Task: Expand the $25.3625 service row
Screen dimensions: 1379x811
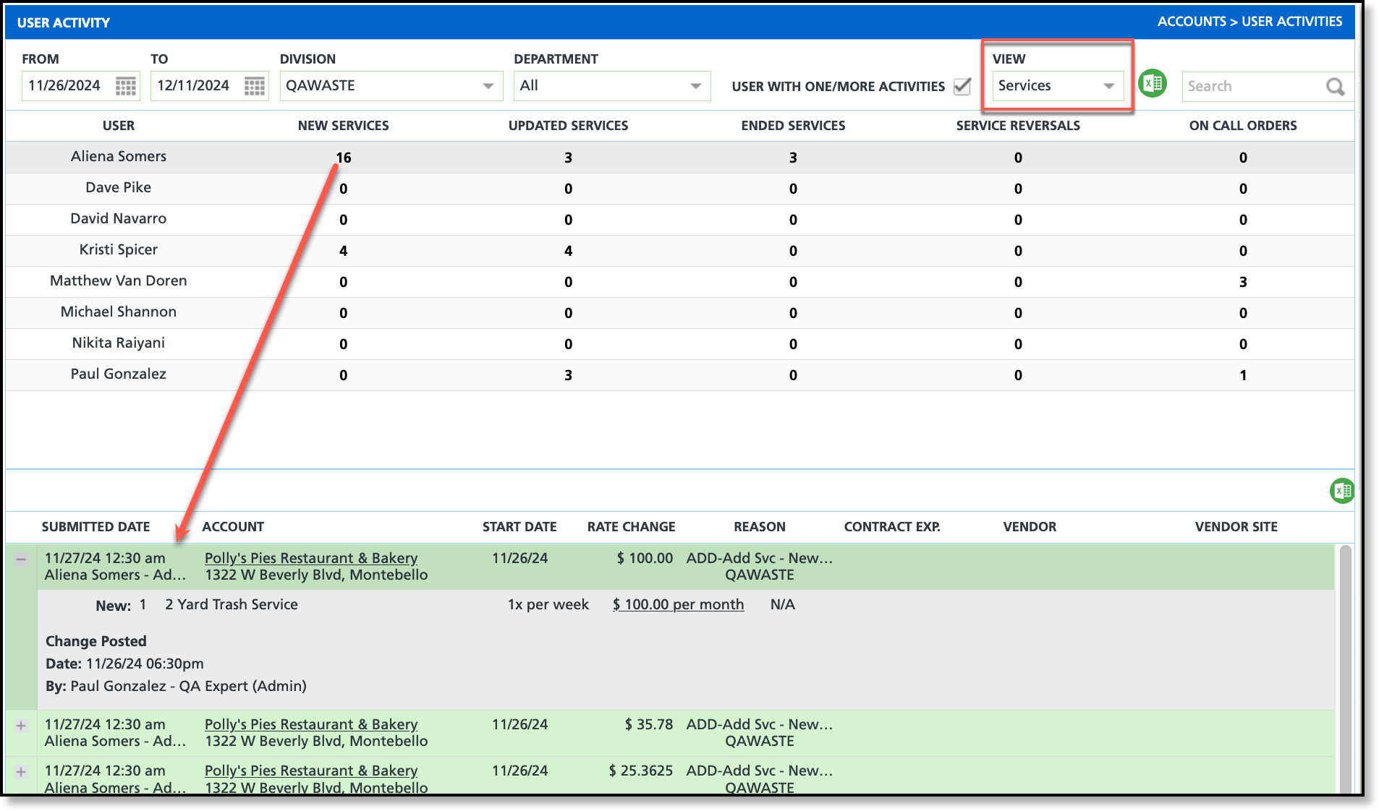Action: click(x=22, y=772)
